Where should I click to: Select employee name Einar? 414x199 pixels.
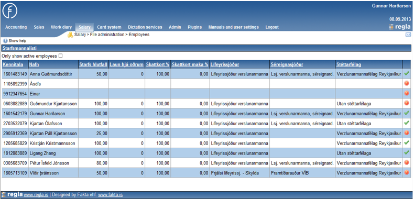coord(35,94)
